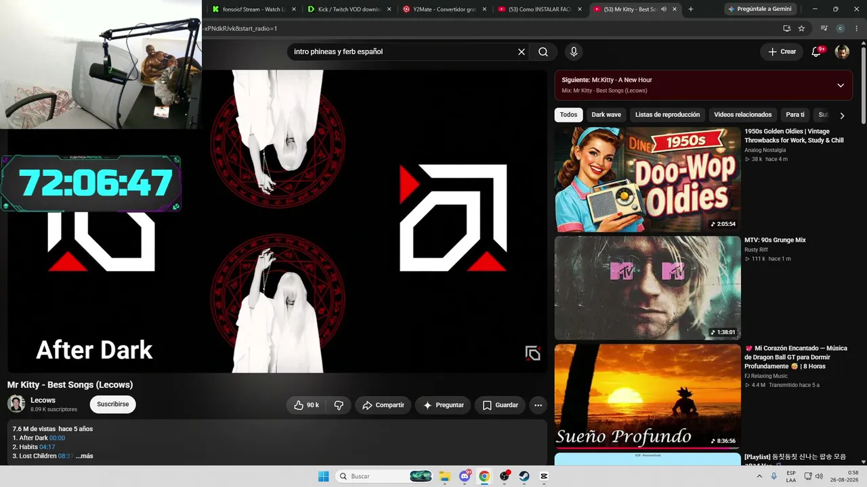Open more actions menu for the video
This screenshot has height=487, width=867.
click(x=538, y=405)
